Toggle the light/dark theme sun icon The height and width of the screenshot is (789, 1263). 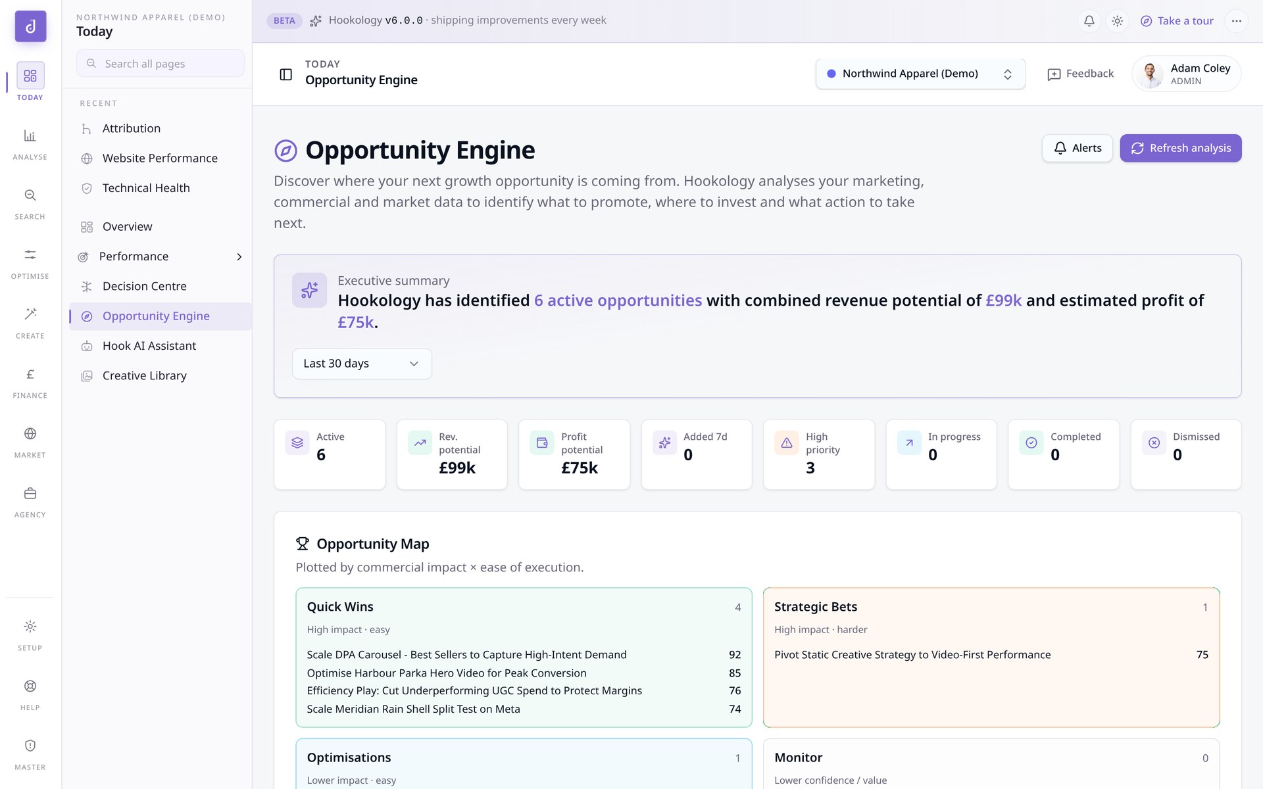(1117, 21)
